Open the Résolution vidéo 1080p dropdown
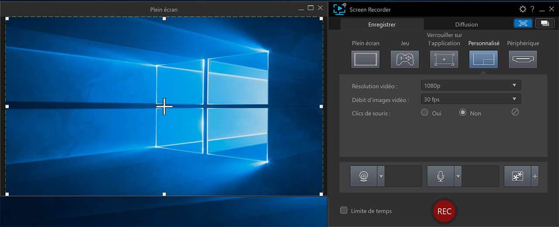 click(x=471, y=86)
